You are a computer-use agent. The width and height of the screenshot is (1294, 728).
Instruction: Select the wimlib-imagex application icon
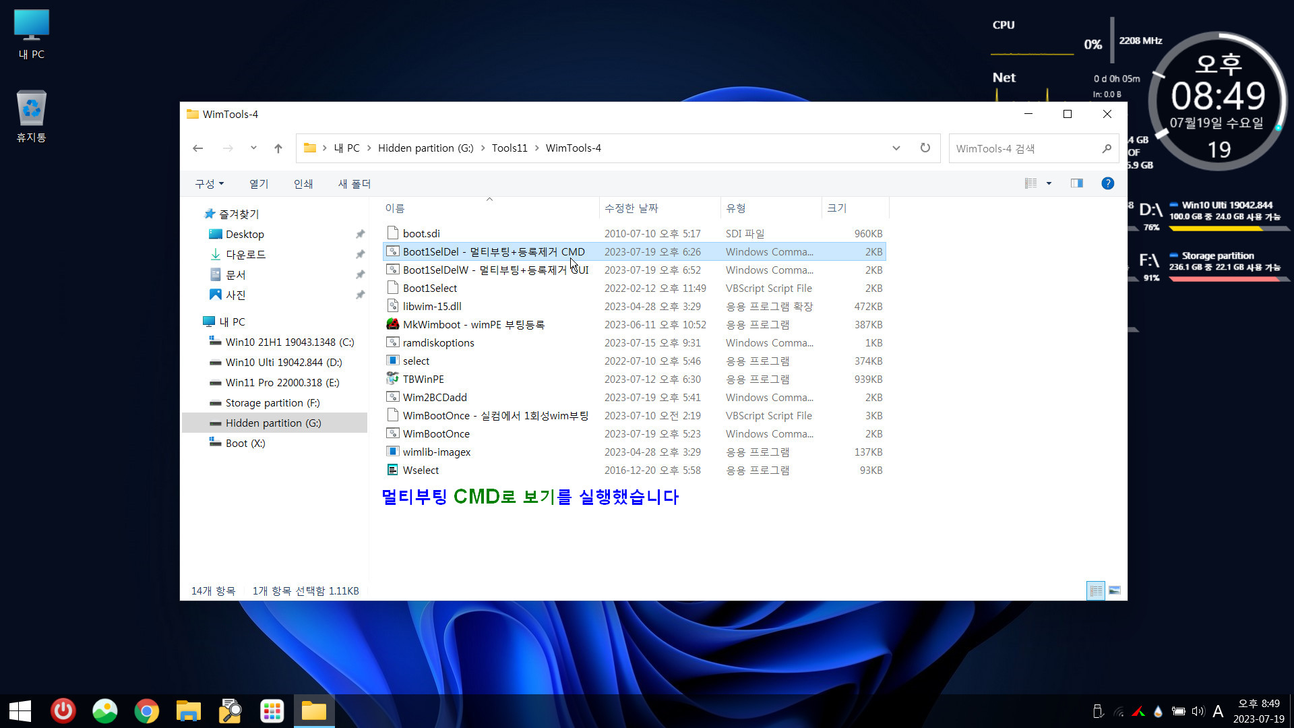(393, 452)
